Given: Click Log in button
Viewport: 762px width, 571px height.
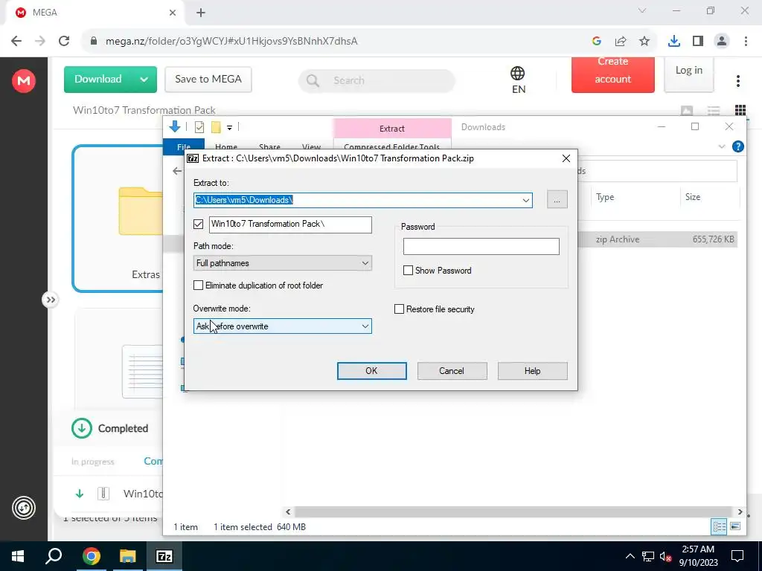Looking at the screenshot, I should (x=688, y=74).
